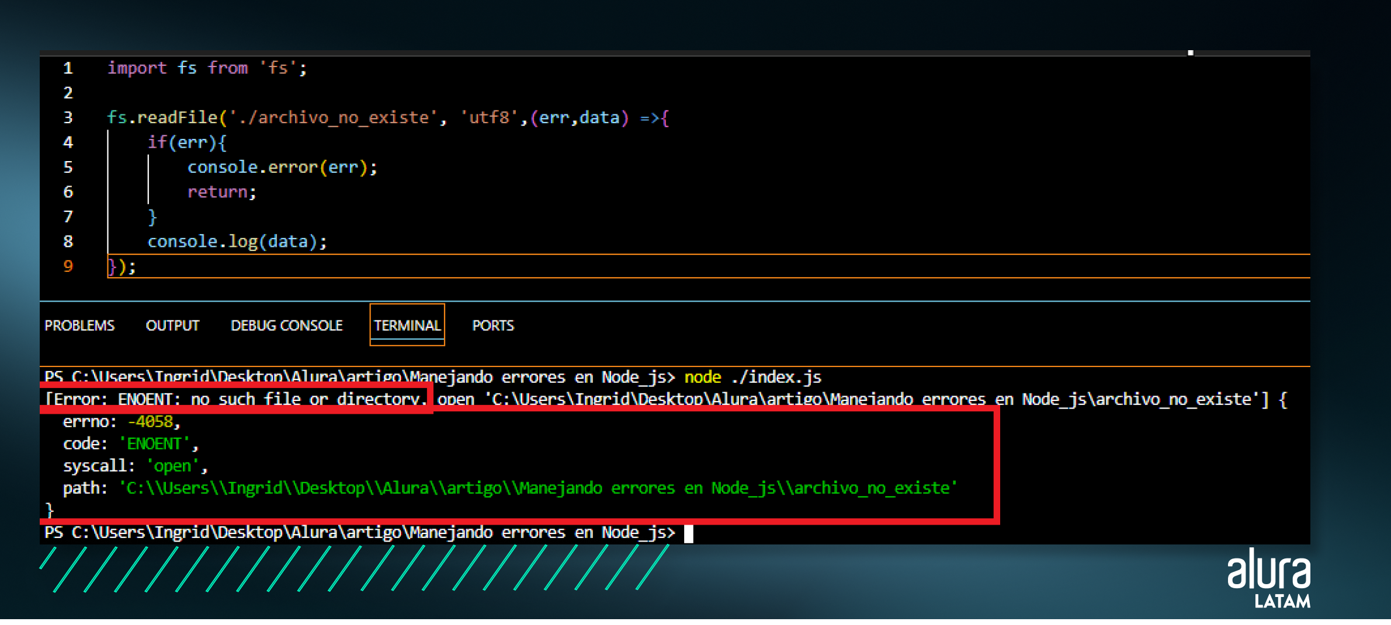Click the Alura LATAM logo
Viewport: 1391px width, 625px height.
[1268, 578]
